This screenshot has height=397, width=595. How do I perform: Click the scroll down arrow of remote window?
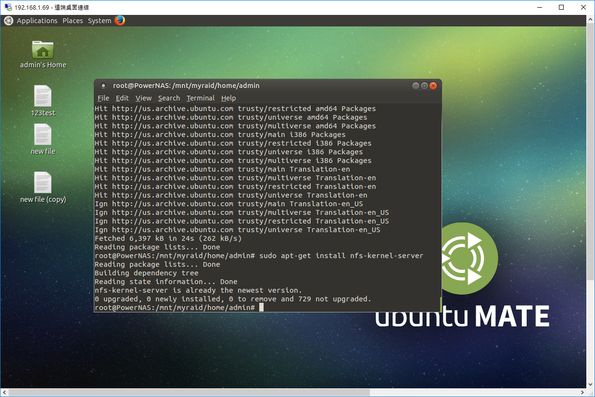point(591,384)
